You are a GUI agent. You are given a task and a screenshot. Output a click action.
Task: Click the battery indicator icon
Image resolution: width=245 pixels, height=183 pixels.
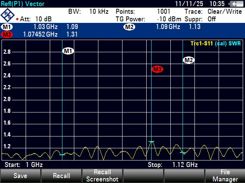click(x=237, y=4)
